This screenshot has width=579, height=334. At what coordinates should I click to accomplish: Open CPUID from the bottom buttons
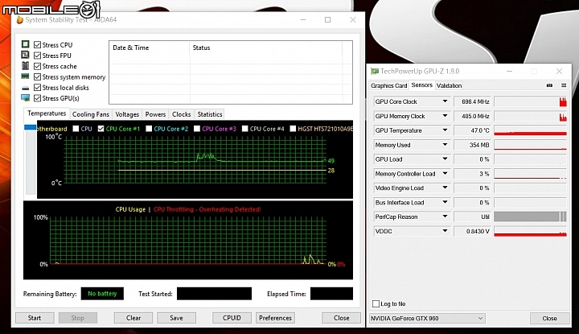(232, 318)
